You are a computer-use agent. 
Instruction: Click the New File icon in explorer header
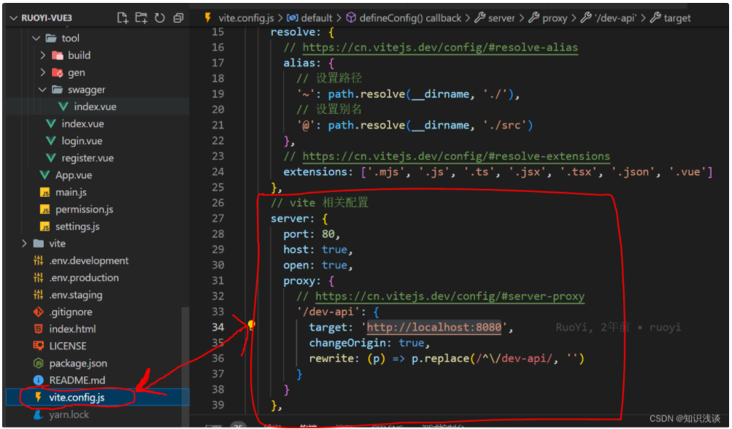(123, 18)
